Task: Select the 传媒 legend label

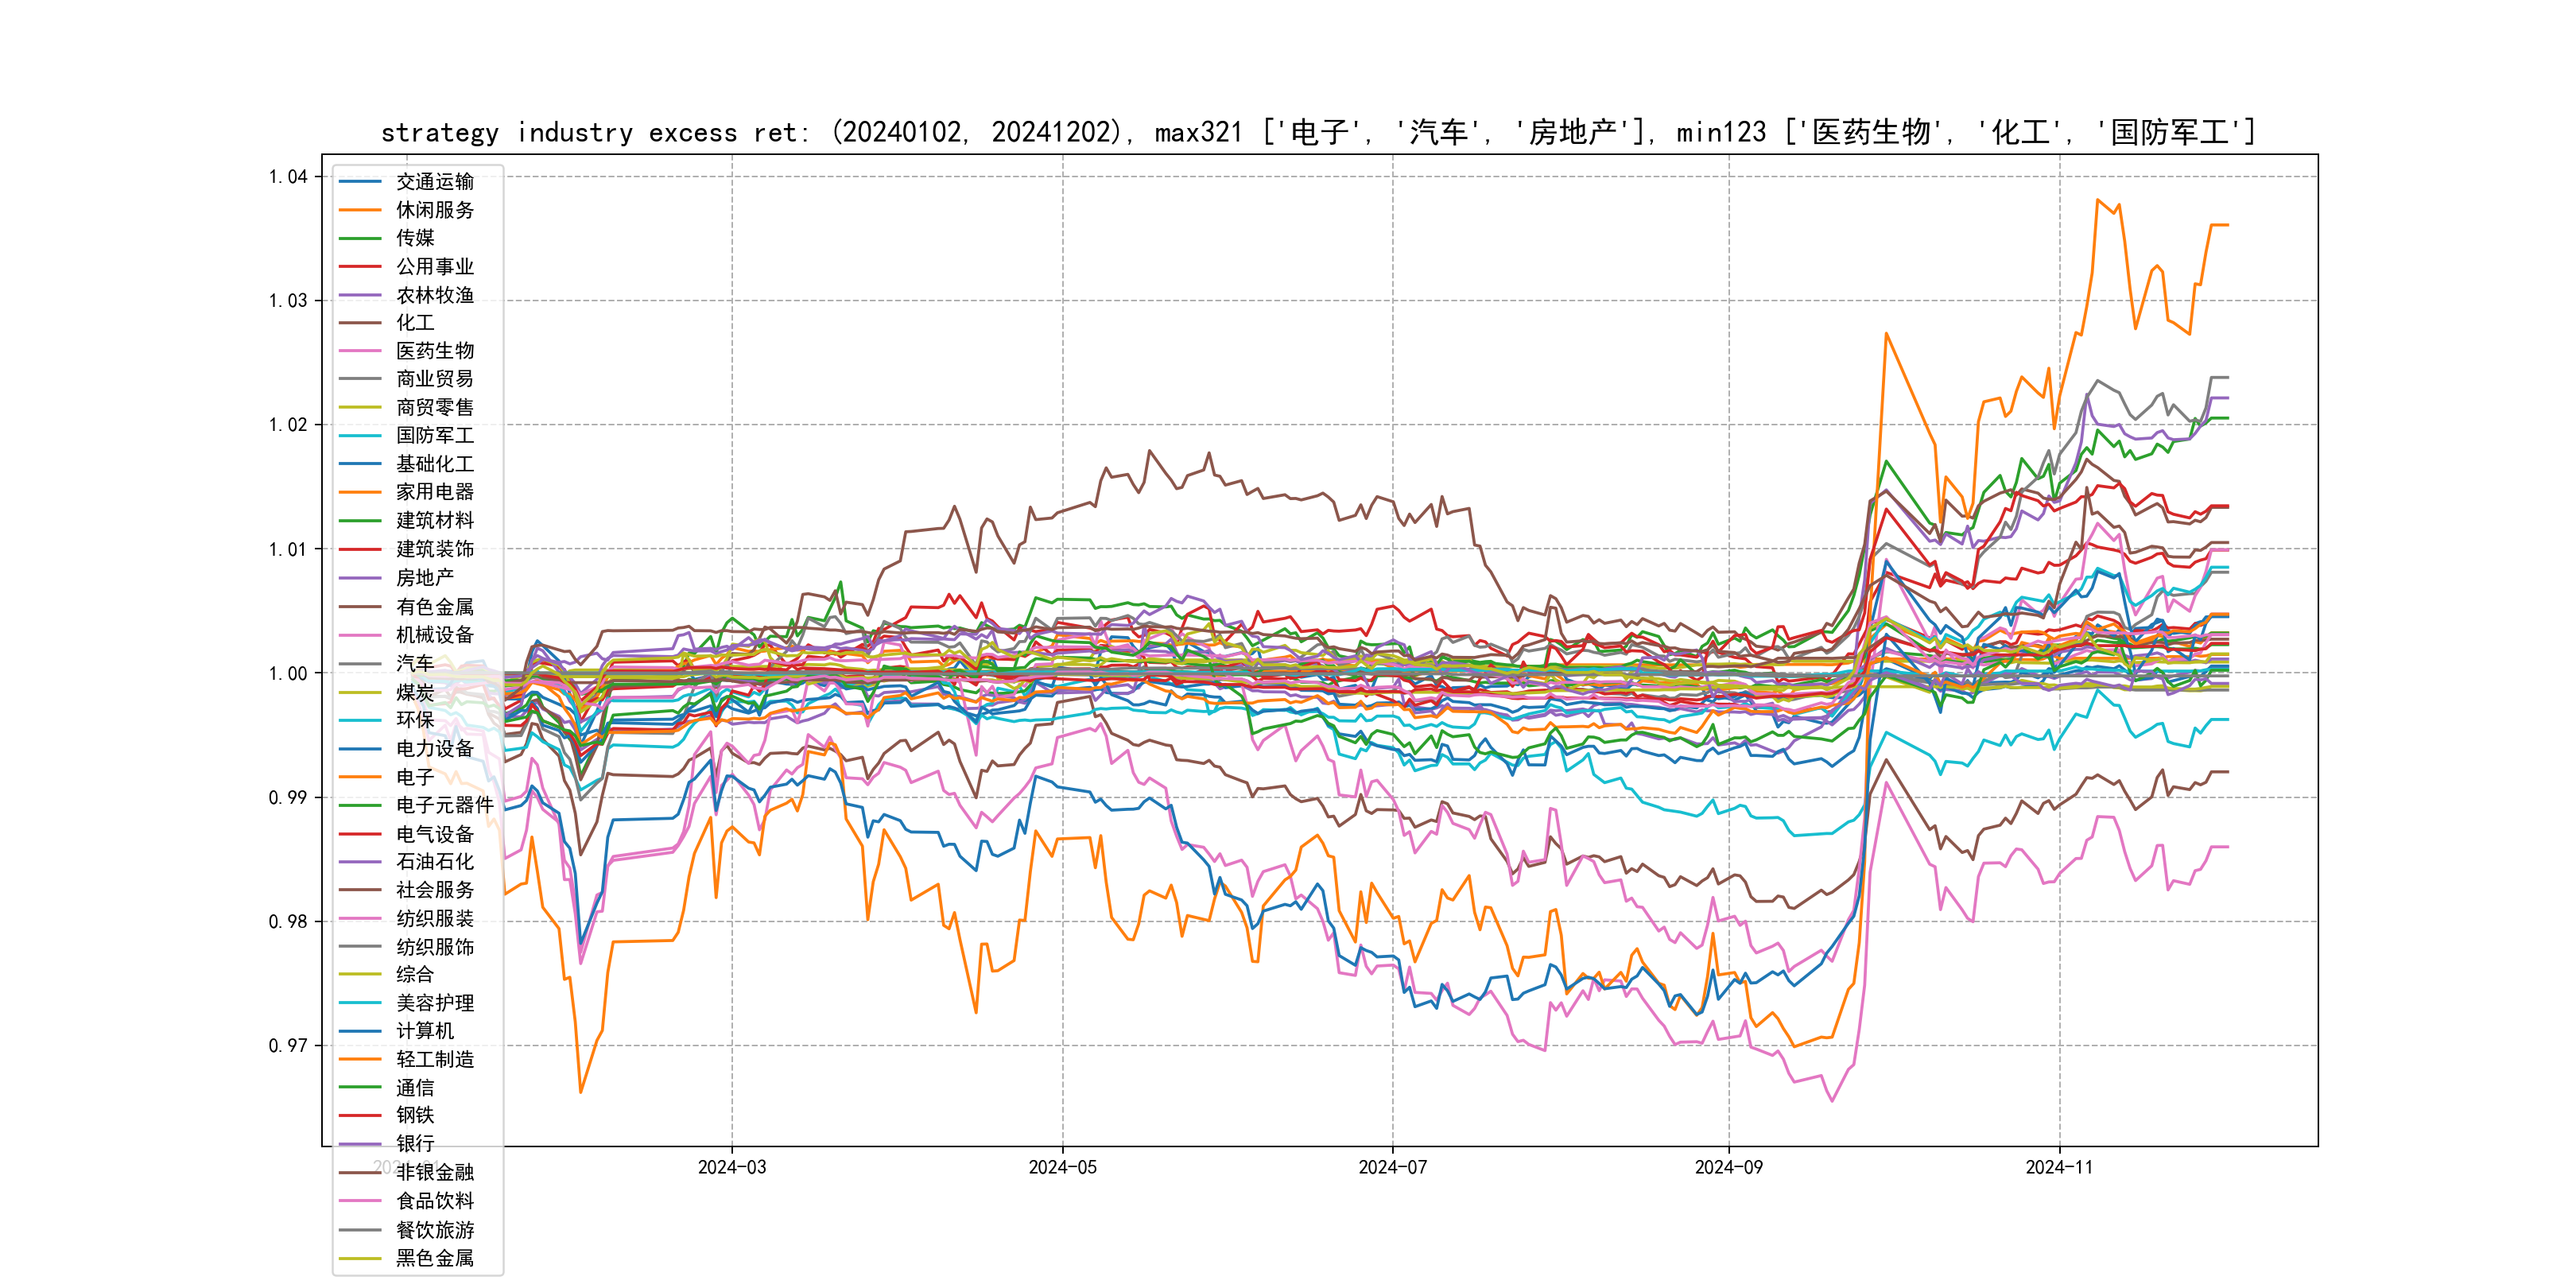Action: [415, 238]
